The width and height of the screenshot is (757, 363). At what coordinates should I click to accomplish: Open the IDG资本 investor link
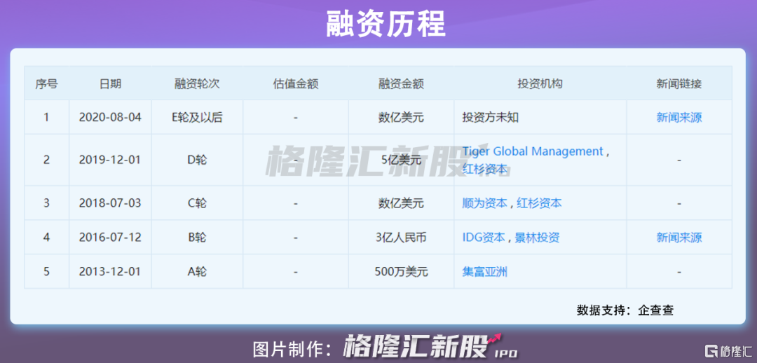tap(484, 238)
